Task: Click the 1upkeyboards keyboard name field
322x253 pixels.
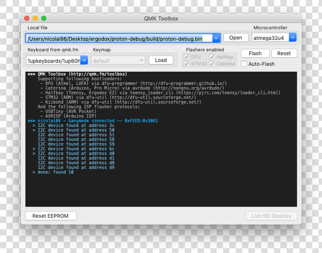Action: 53,61
